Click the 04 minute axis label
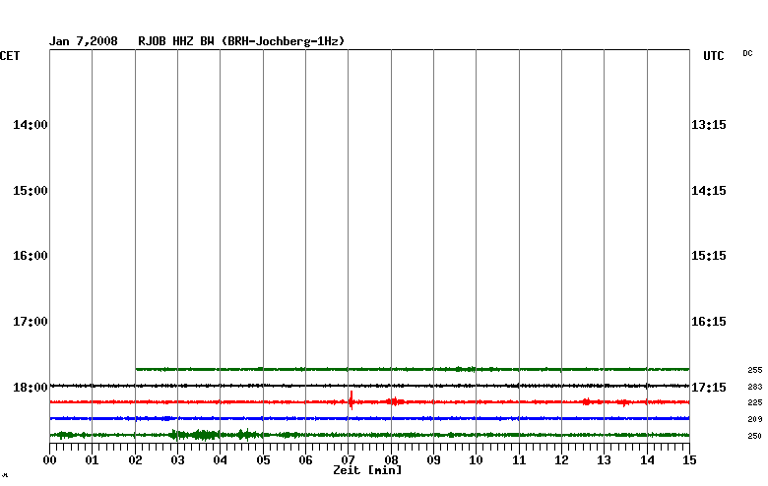Screen dimensions: 768x486 [220, 460]
